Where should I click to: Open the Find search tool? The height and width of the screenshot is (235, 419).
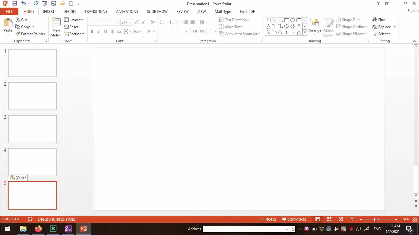coord(379,20)
